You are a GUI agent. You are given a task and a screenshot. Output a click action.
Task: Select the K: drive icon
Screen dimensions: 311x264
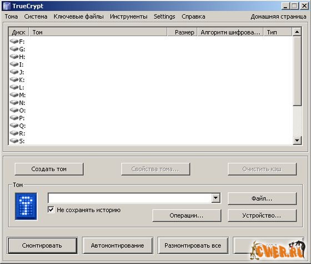tap(14, 79)
